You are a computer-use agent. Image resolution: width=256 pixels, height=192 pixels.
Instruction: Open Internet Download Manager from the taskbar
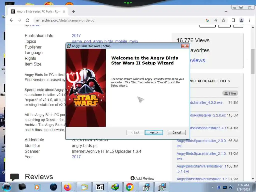coord(115,187)
